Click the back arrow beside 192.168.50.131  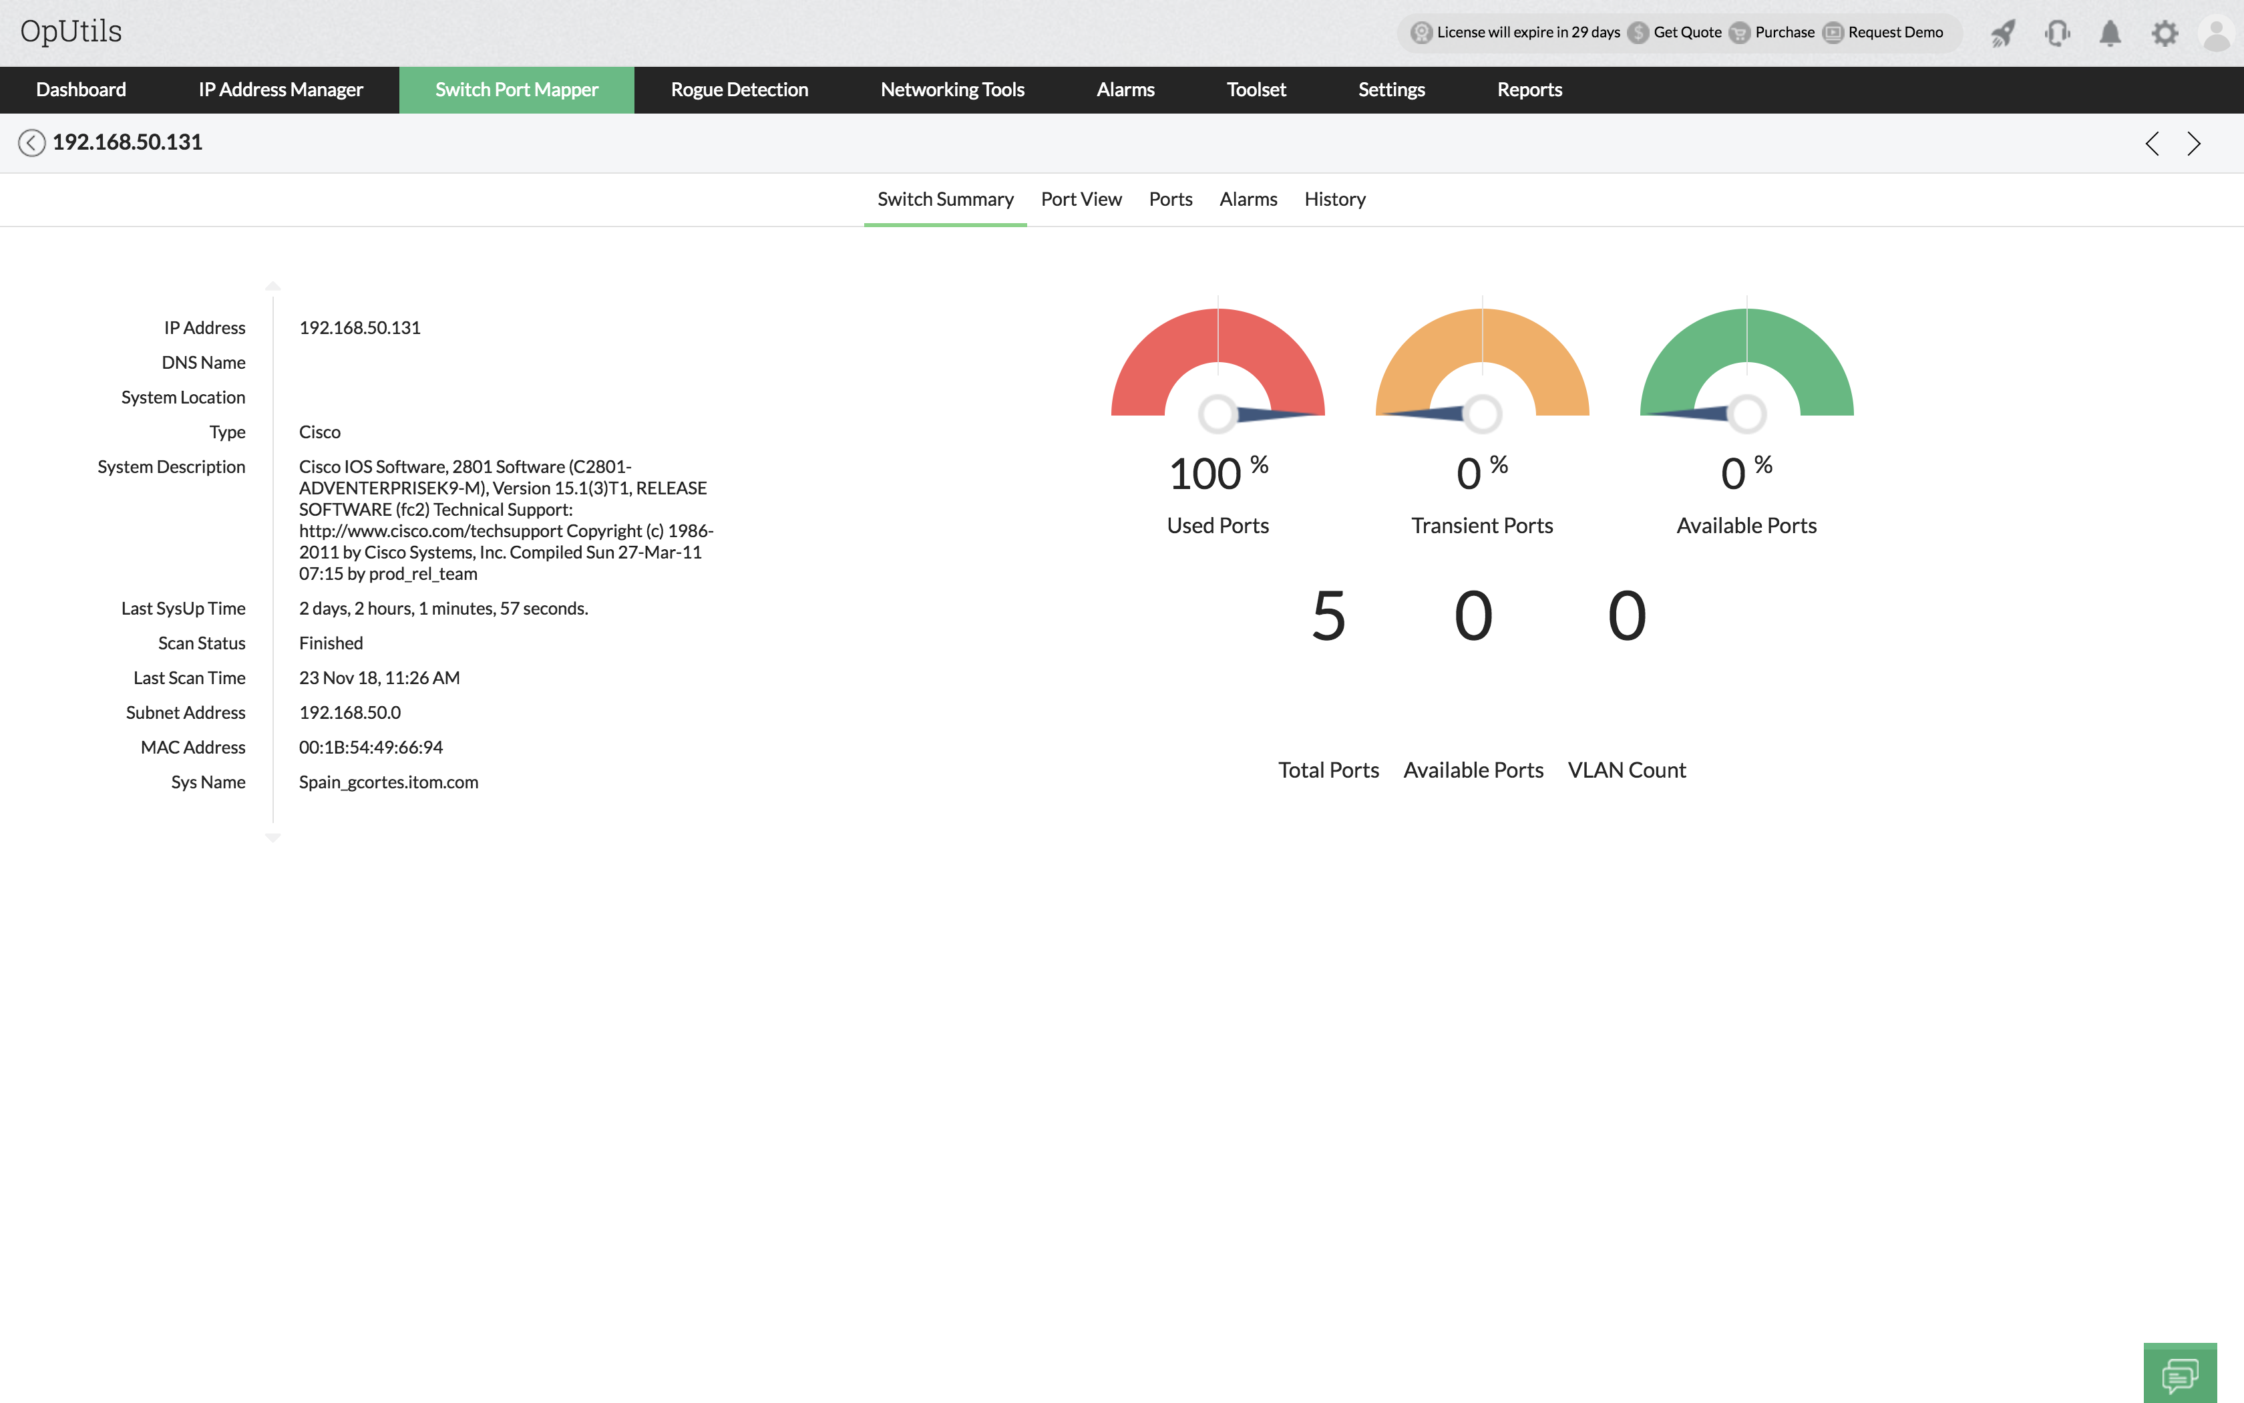tap(31, 143)
